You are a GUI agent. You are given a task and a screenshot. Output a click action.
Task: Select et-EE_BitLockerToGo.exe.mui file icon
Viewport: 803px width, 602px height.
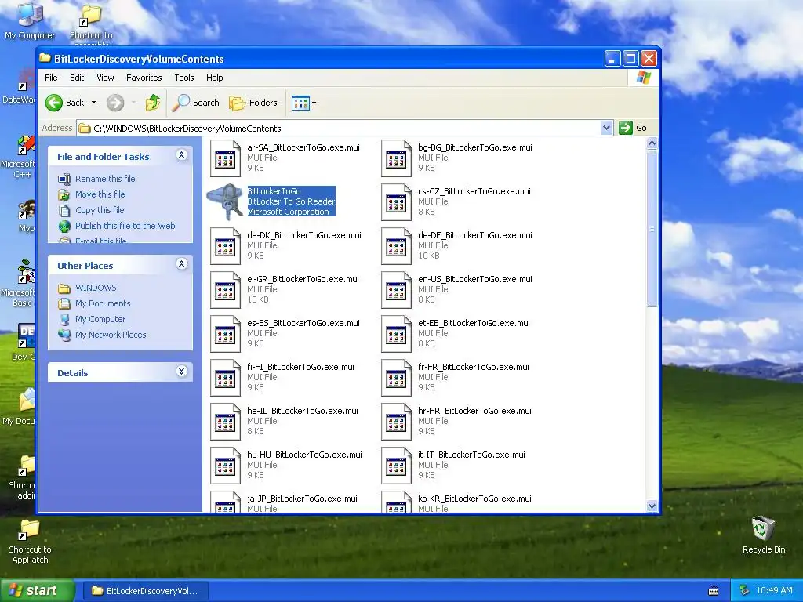pos(396,334)
